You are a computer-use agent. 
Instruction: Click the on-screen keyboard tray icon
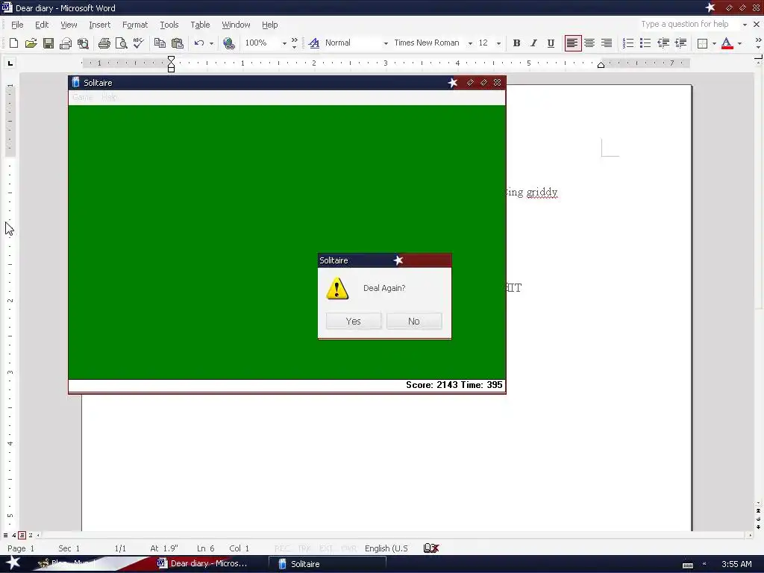(x=687, y=565)
